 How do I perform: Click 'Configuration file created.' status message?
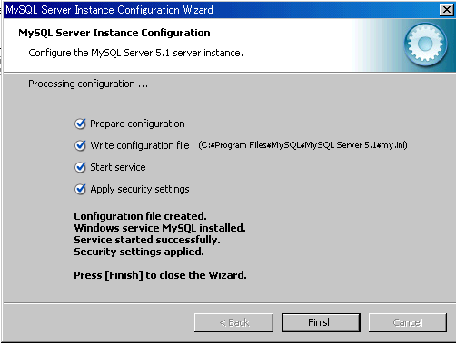[140, 216]
